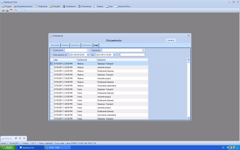Open the Przesyłki menu

55,6
